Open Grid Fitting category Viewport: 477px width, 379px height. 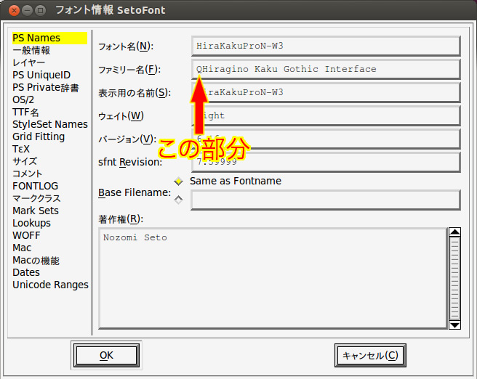39,137
